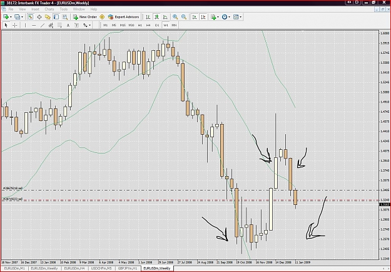
Task: Select the arrow Cursor tool
Action: click(x=6, y=25)
